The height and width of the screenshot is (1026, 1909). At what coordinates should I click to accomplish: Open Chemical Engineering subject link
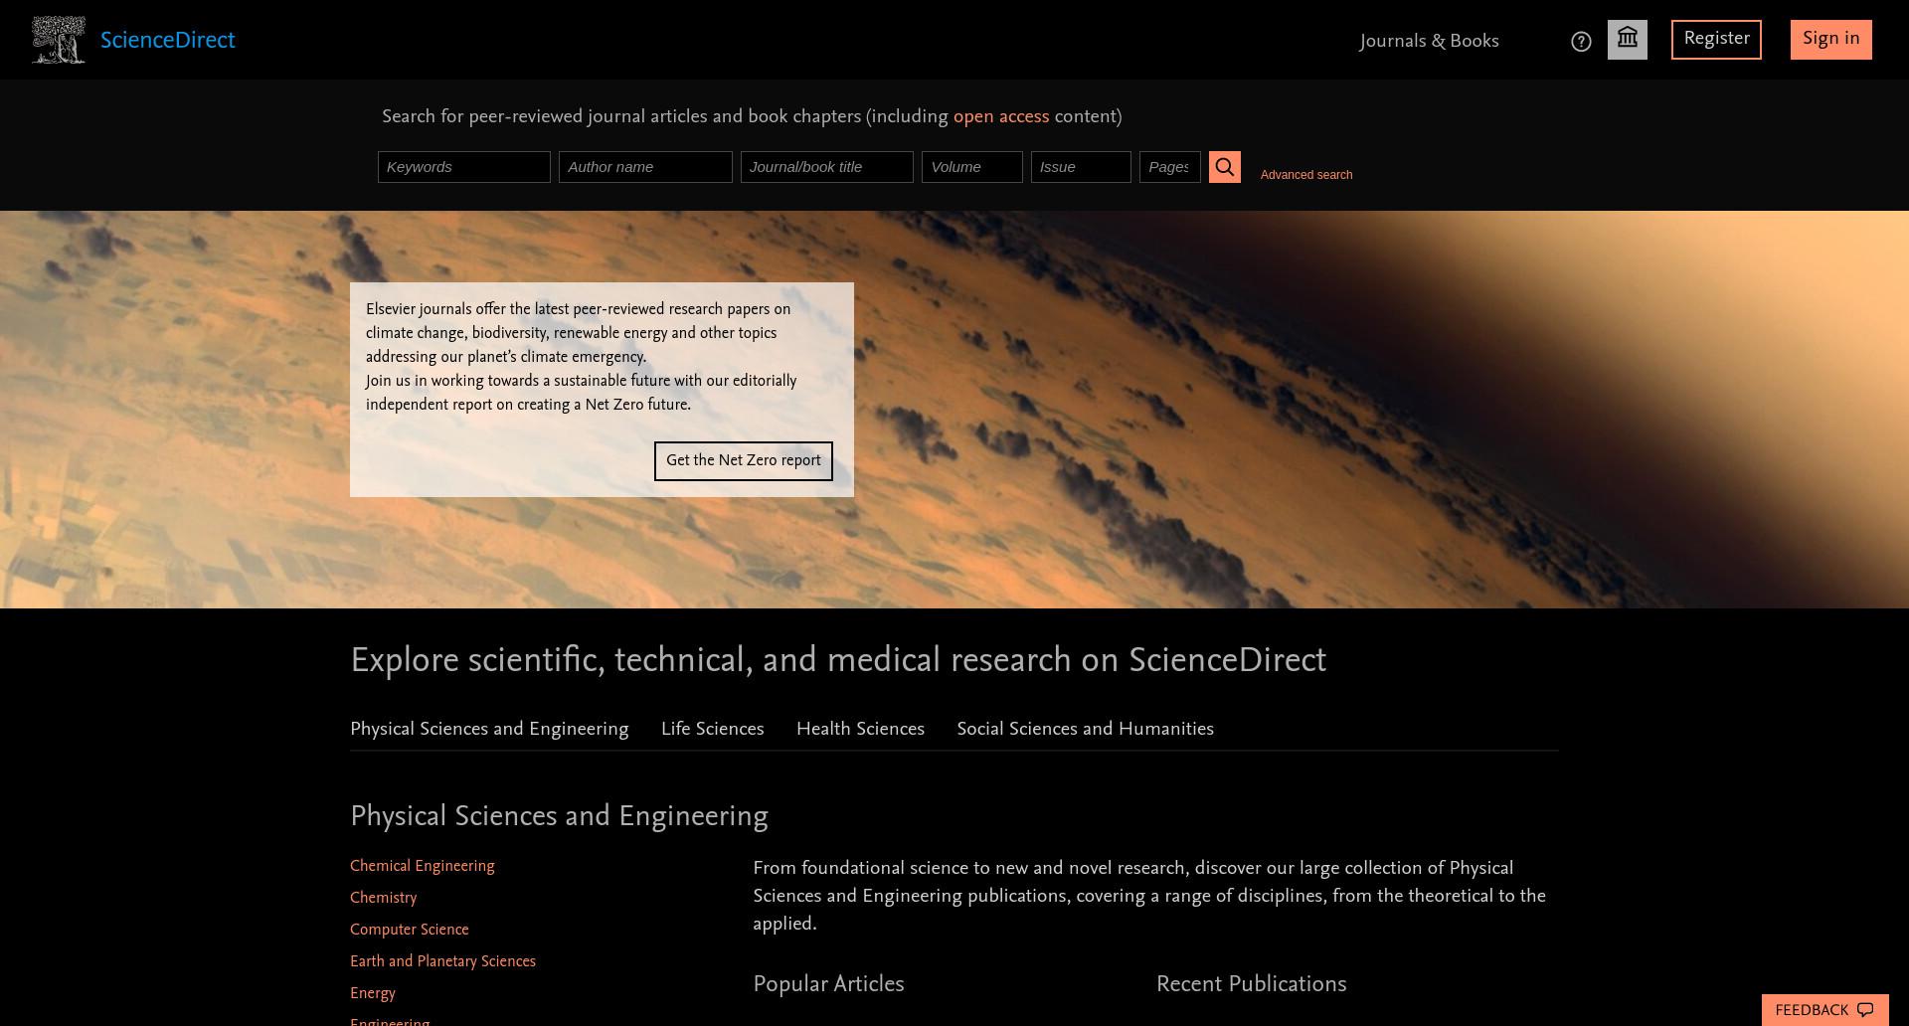coord(423,867)
